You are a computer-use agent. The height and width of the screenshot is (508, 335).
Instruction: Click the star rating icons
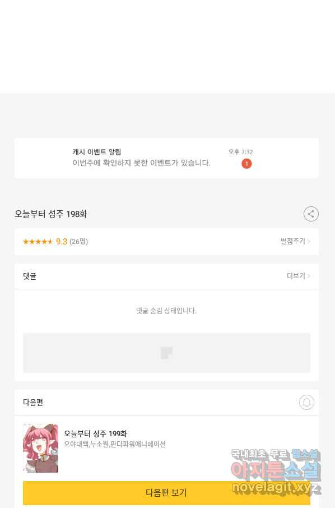click(x=38, y=241)
